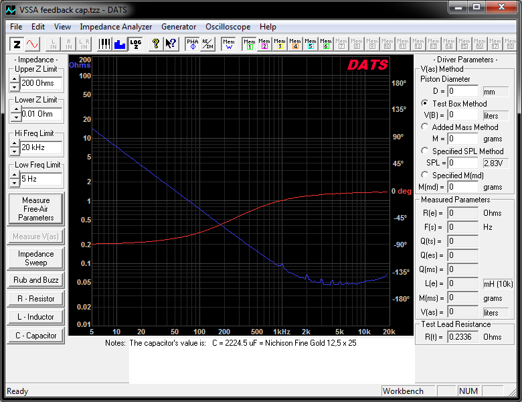Open the File menu

(16, 27)
